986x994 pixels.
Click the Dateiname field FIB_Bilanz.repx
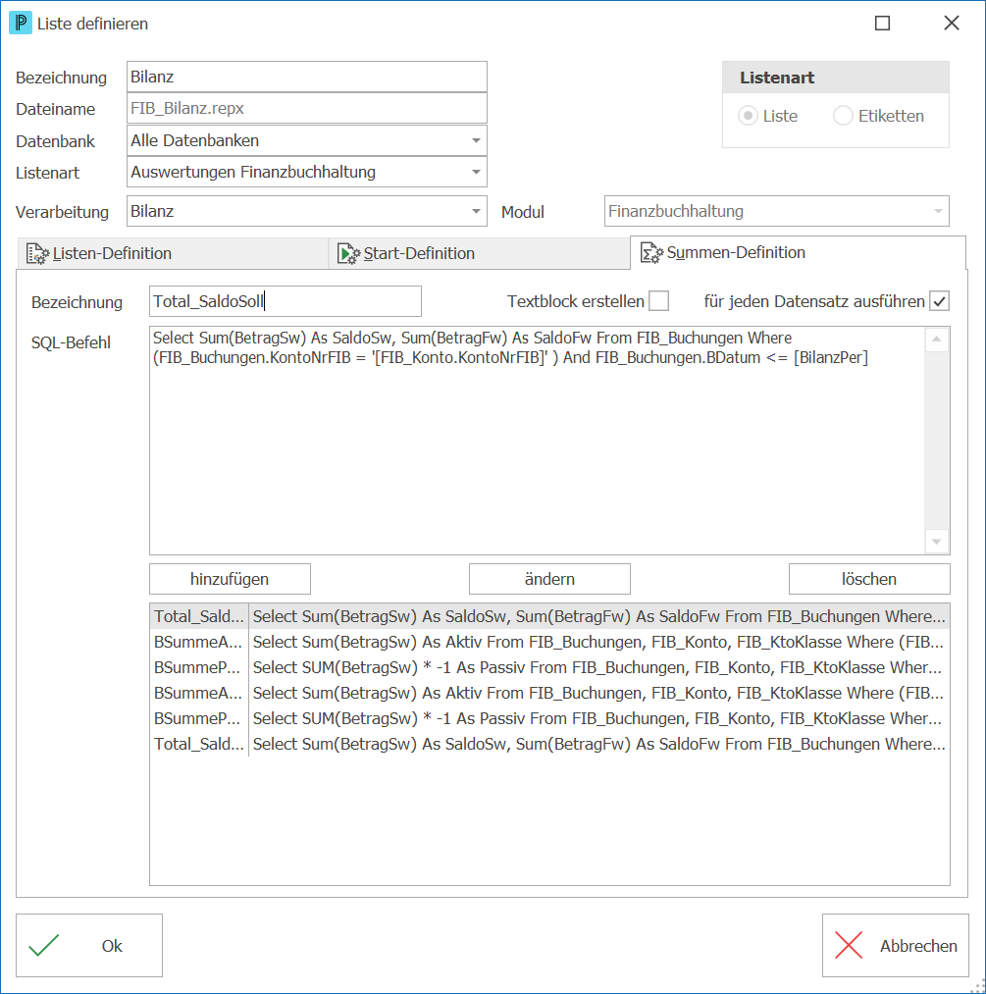(x=307, y=108)
